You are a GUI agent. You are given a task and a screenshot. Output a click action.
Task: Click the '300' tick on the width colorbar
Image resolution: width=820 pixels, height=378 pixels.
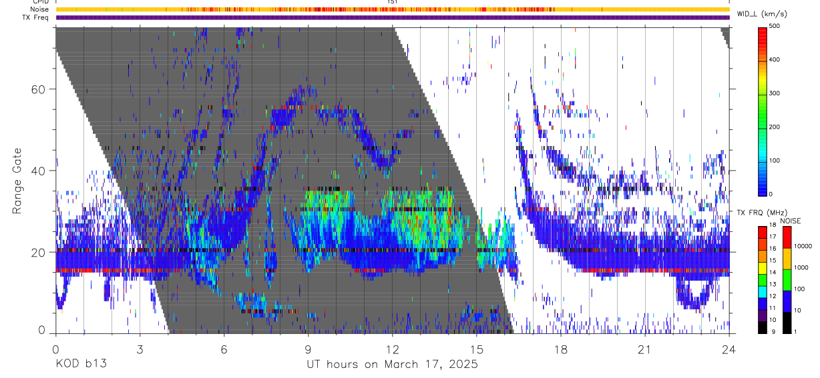point(775,93)
